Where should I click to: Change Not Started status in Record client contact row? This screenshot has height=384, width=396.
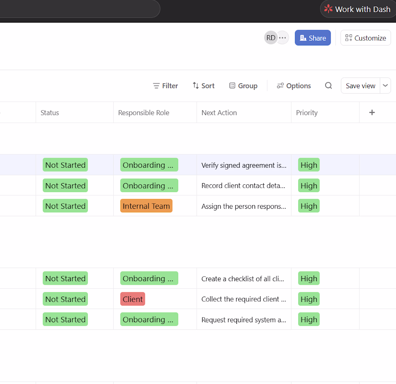pyautogui.click(x=65, y=185)
